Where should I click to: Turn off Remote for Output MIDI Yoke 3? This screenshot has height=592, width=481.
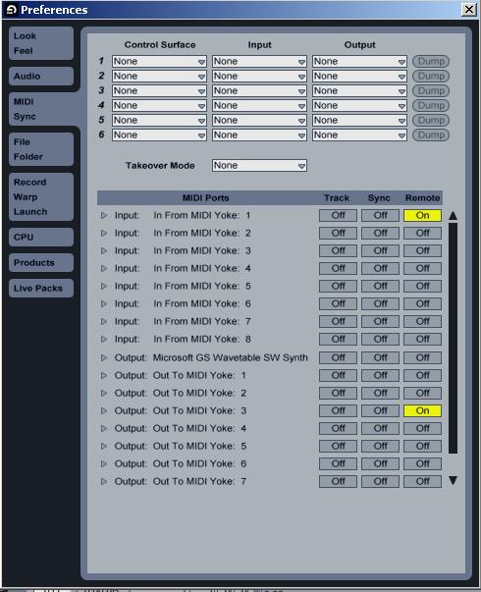(x=422, y=410)
